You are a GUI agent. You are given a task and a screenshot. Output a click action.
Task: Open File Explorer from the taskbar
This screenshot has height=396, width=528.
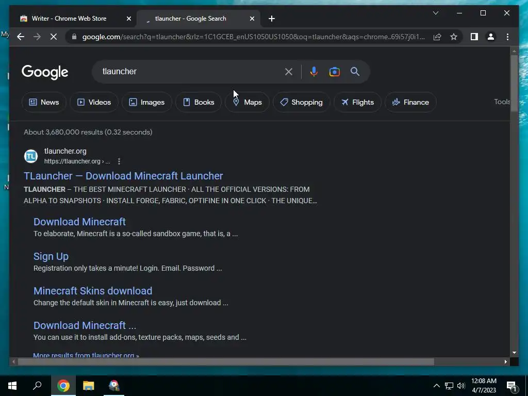89,386
